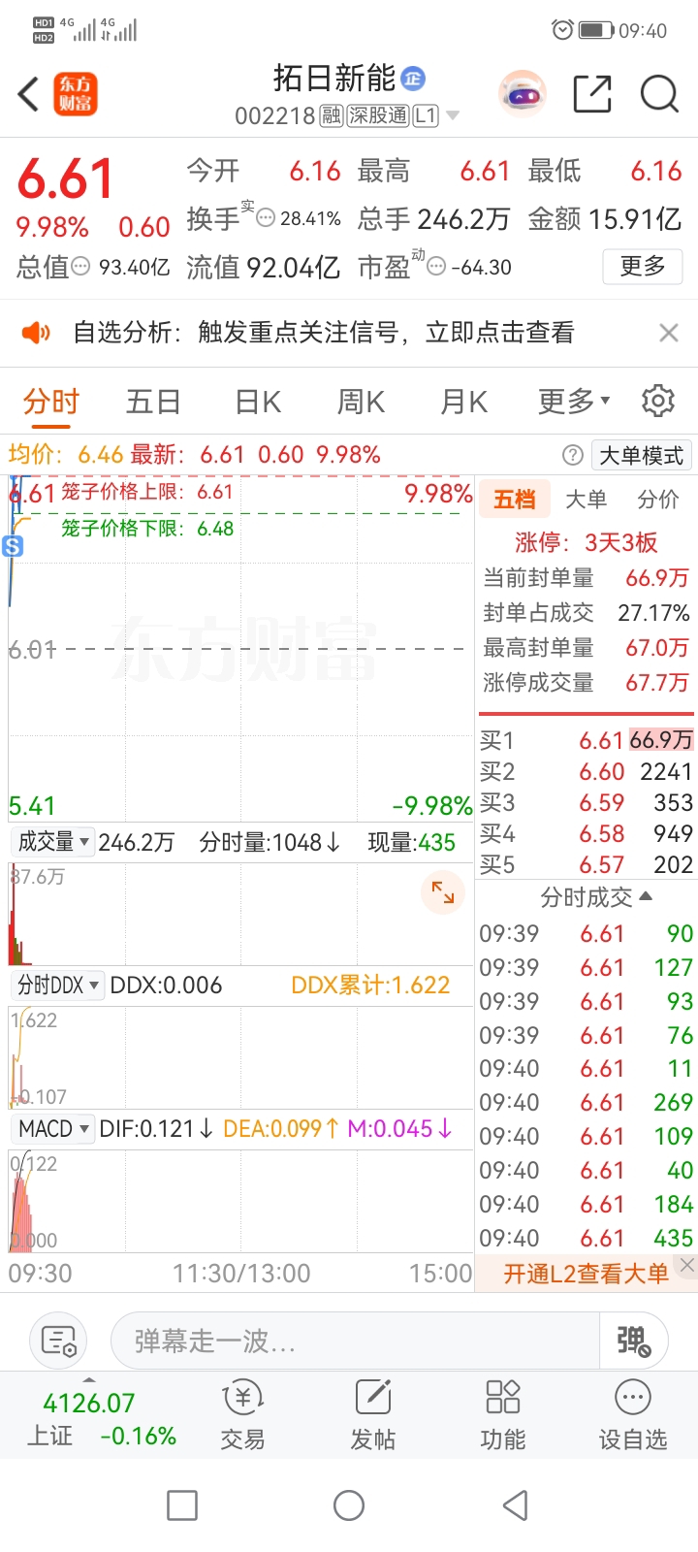Open chart settings gear icon
Screen dimensions: 698x1552
pos(658,400)
